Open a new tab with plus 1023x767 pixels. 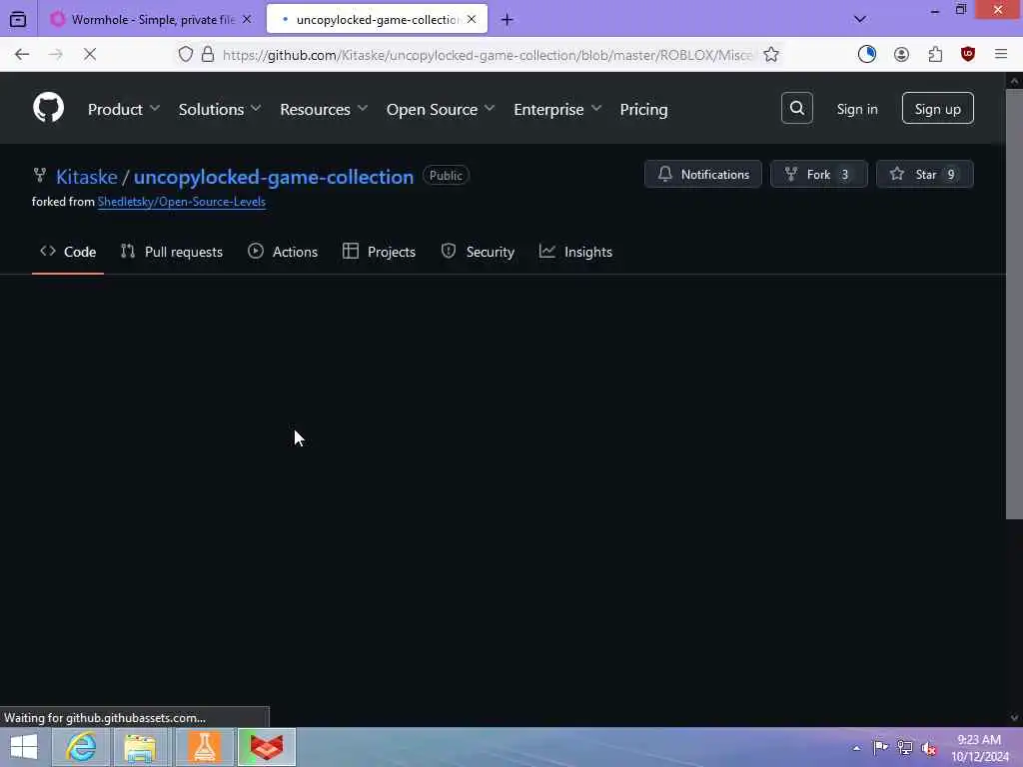[x=507, y=20]
